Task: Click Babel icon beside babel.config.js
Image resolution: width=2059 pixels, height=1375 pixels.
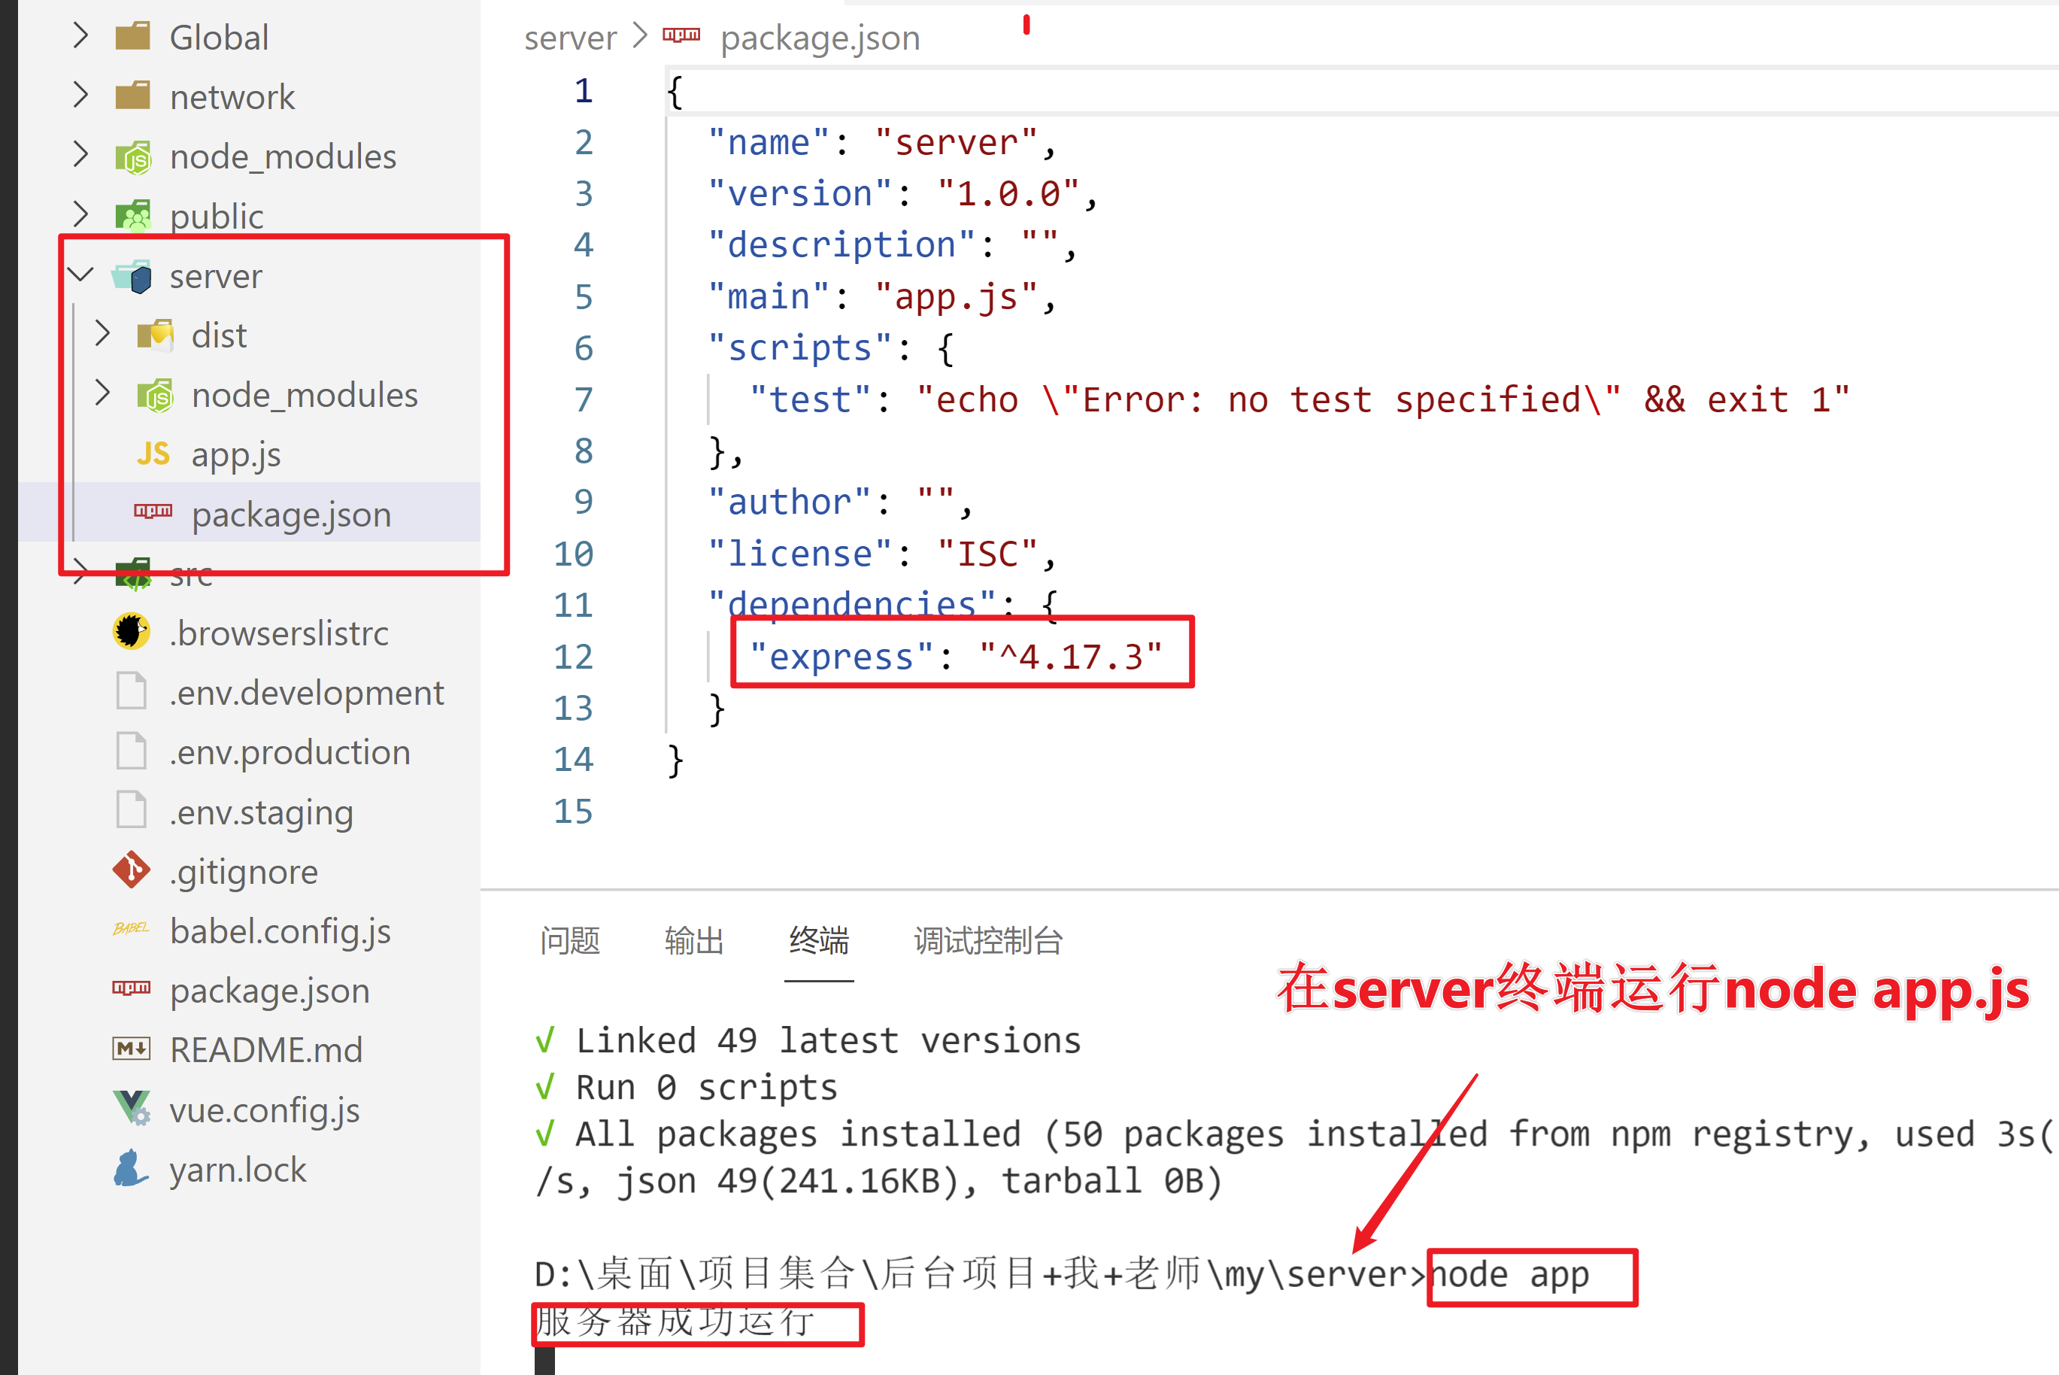Action: point(132,929)
